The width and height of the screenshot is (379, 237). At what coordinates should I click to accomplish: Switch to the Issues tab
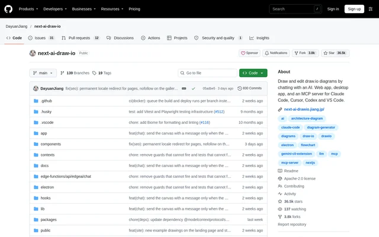41,38
